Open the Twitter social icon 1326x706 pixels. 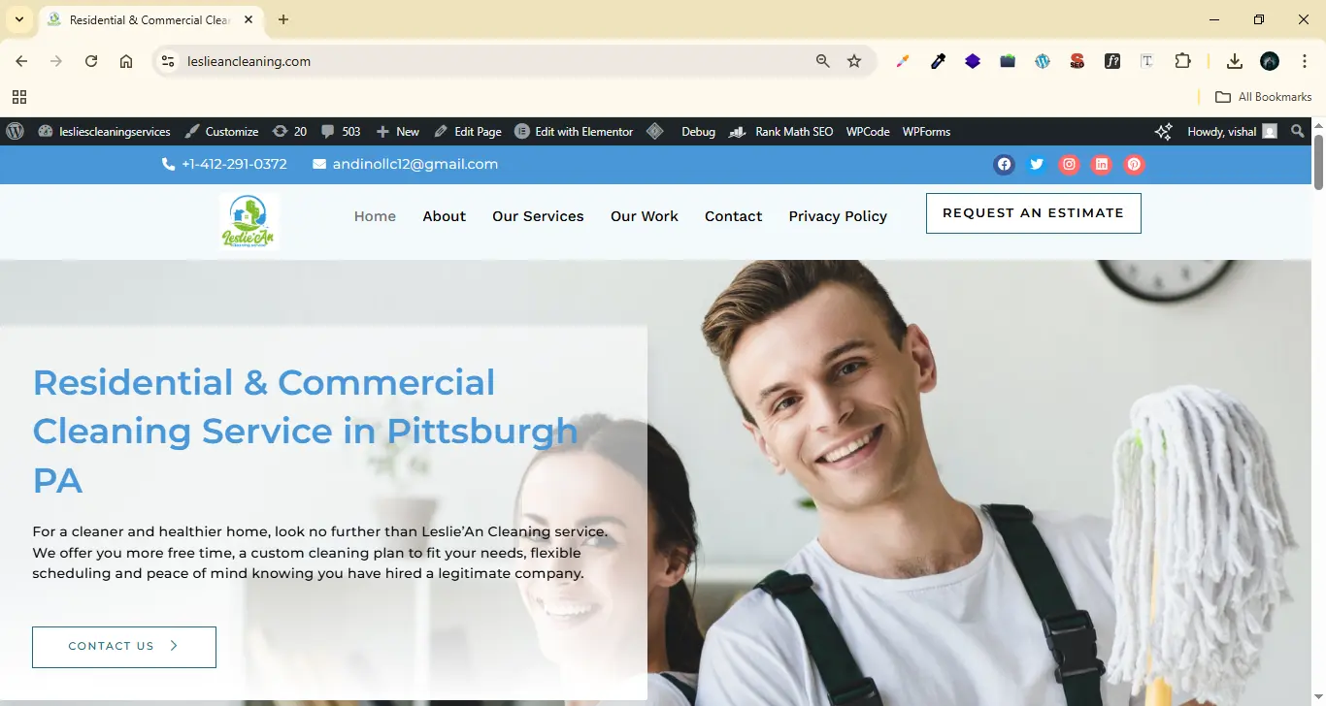(x=1037, y=164)
